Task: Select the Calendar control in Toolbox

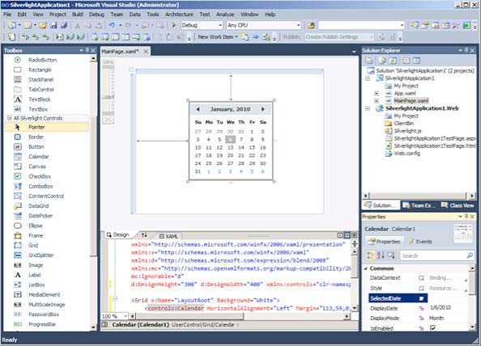Action: pyautogui.click(x=39, y=157)
